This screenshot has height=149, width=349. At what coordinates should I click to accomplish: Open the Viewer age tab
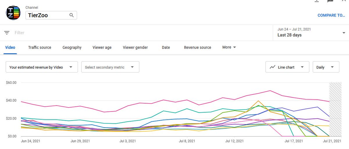coord(102,47)
